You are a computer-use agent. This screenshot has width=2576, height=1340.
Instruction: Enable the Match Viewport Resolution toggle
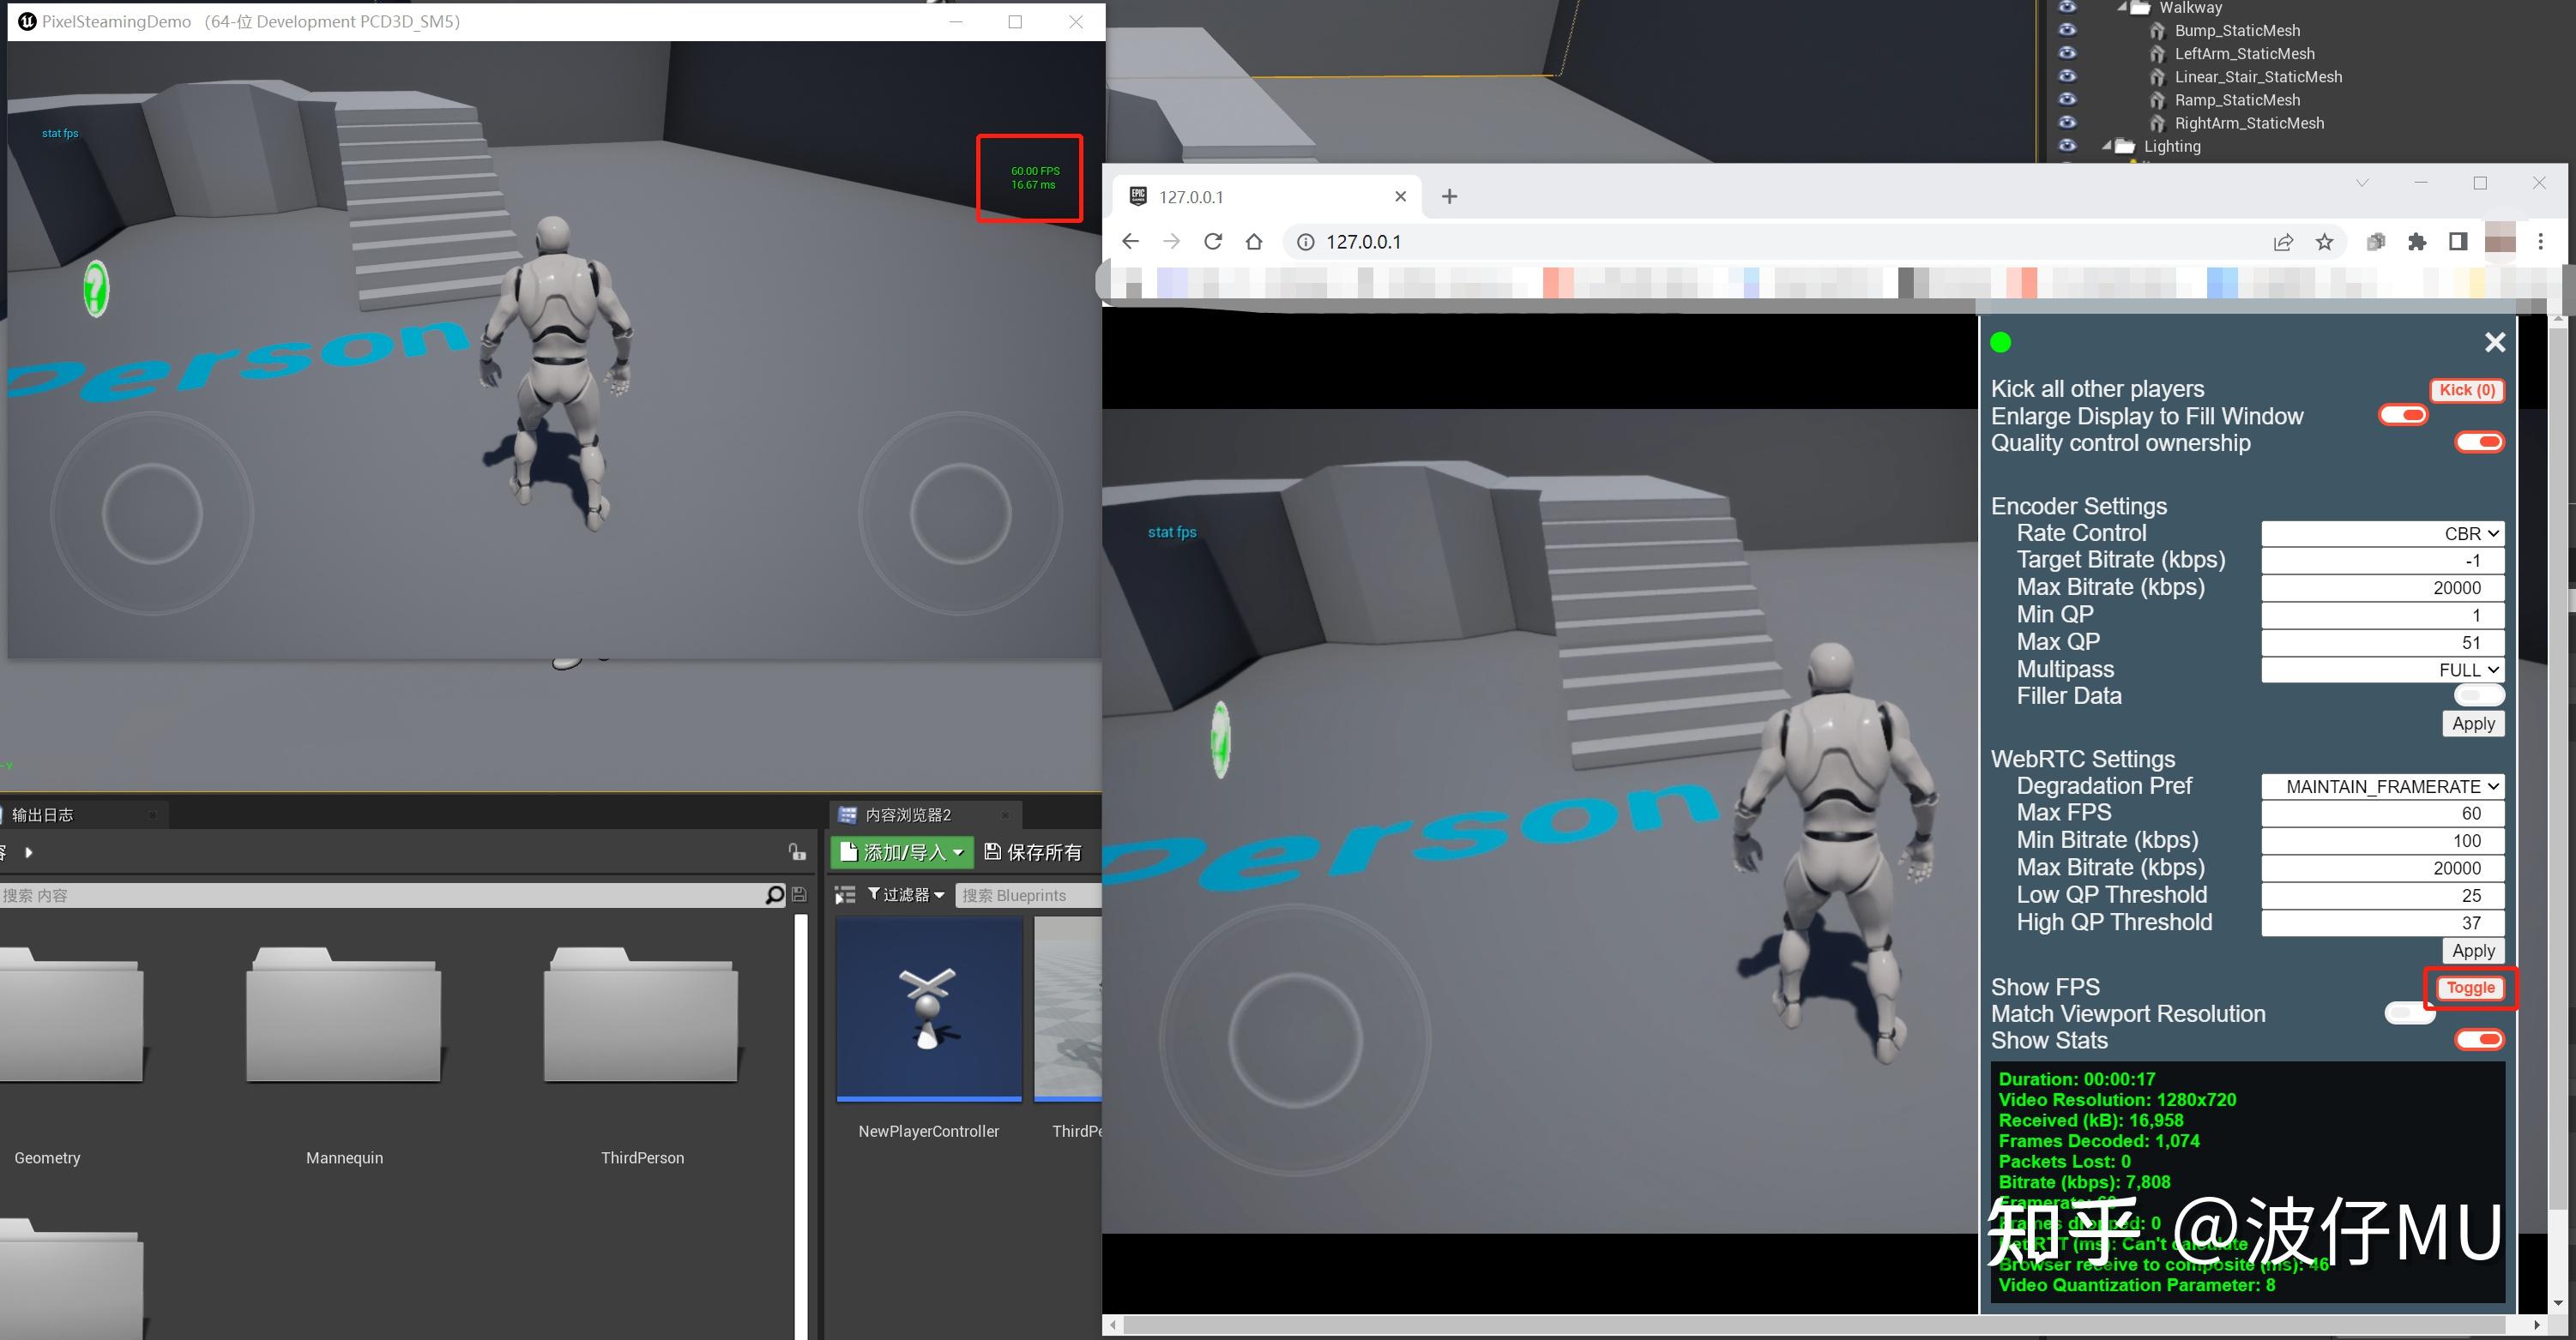[2408, 1013]
